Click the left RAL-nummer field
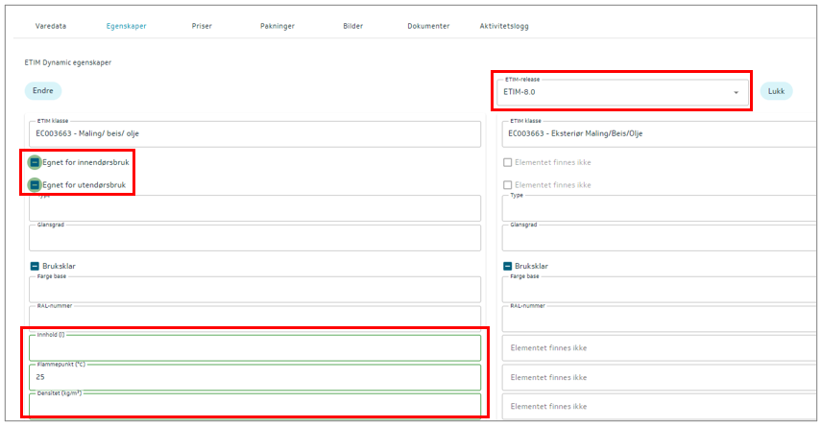821x427 pixels. [x=254, y=319]
